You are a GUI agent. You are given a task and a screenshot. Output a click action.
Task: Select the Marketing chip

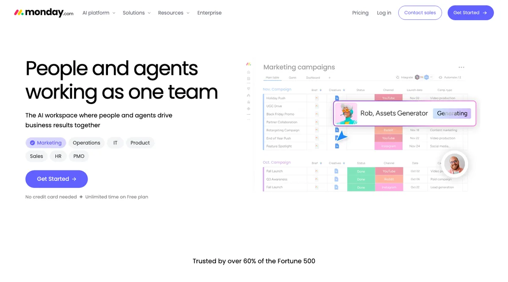(46, 143)
